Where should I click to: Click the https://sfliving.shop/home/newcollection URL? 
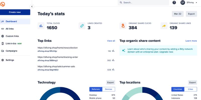(x=58, y=48)
